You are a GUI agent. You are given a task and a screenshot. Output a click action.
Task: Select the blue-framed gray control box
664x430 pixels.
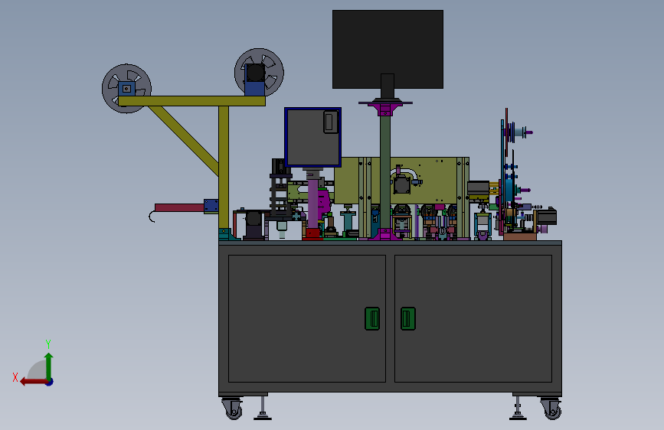coord(313,137)
